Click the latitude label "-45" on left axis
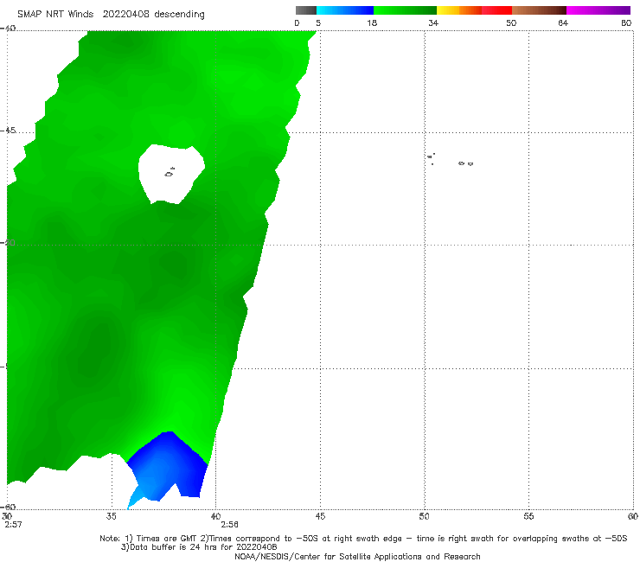Image resolution: width=640 pixels, height=562 pixels. pyautogui.click(x=8, y=131)
